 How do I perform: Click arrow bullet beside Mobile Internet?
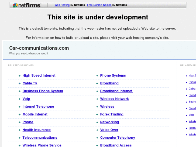click(x=19, y=114)
